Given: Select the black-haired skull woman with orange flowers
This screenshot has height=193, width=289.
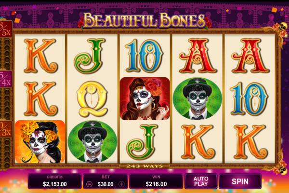Looking at the screenshot, I should [40, 142].
